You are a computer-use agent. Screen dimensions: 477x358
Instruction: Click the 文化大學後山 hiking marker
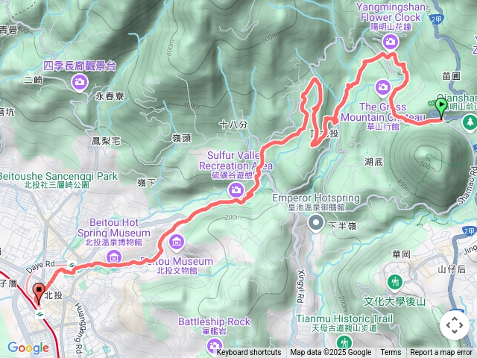[x=395, y=282]
